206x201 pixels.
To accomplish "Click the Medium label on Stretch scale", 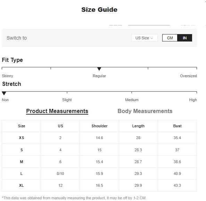I will pos(132,100).
